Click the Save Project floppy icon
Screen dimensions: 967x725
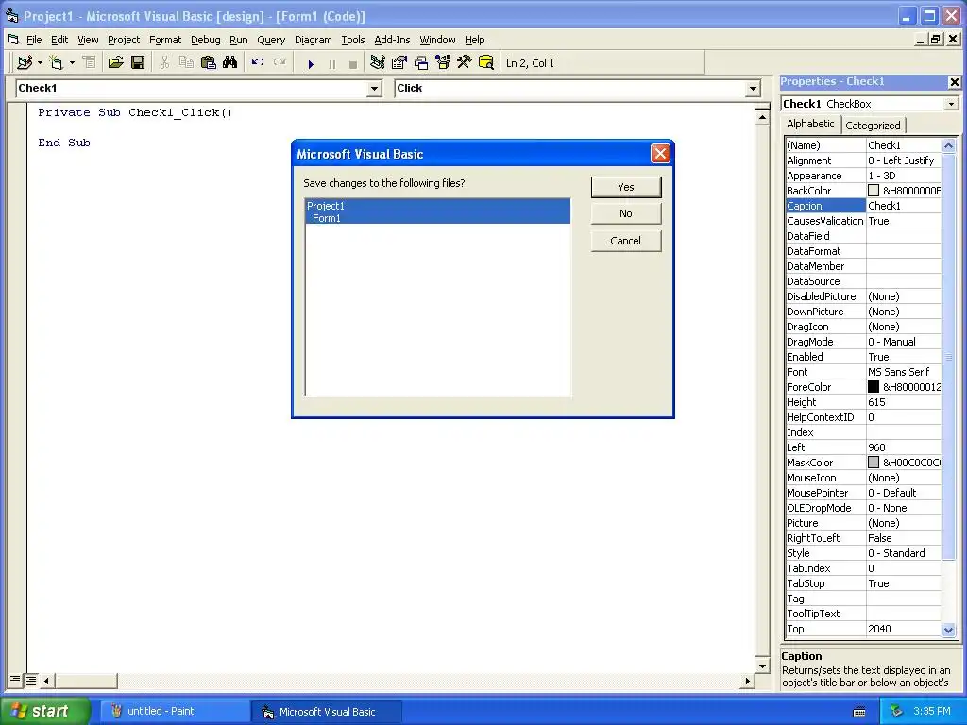click(x=138, y=62)
